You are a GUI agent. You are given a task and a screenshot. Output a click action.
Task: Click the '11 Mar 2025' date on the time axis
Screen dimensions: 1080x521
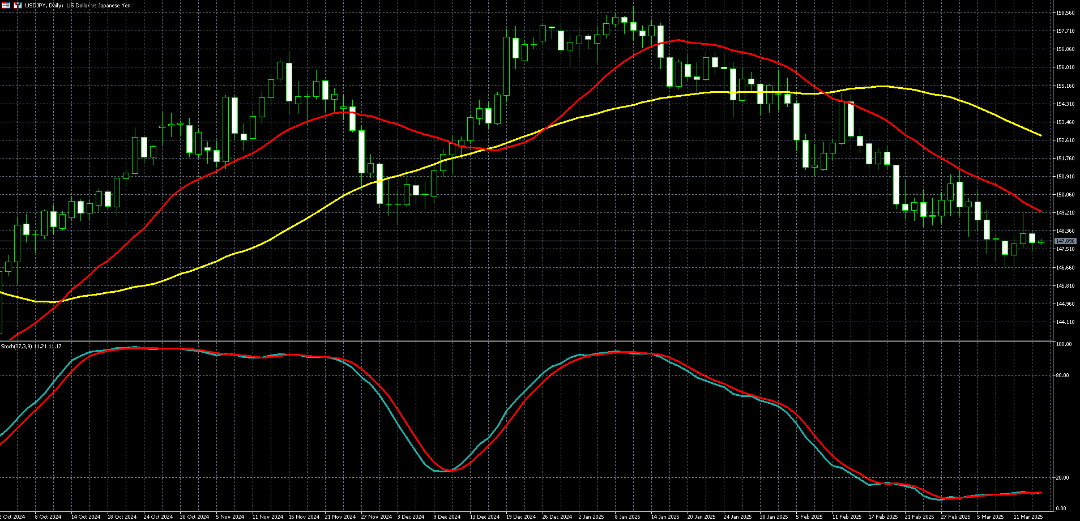click(x=1028, y=517)
